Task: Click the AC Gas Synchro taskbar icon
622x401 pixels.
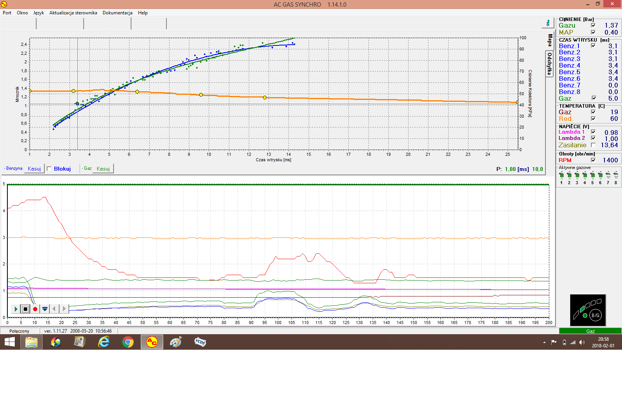Action: click(152, 342)
